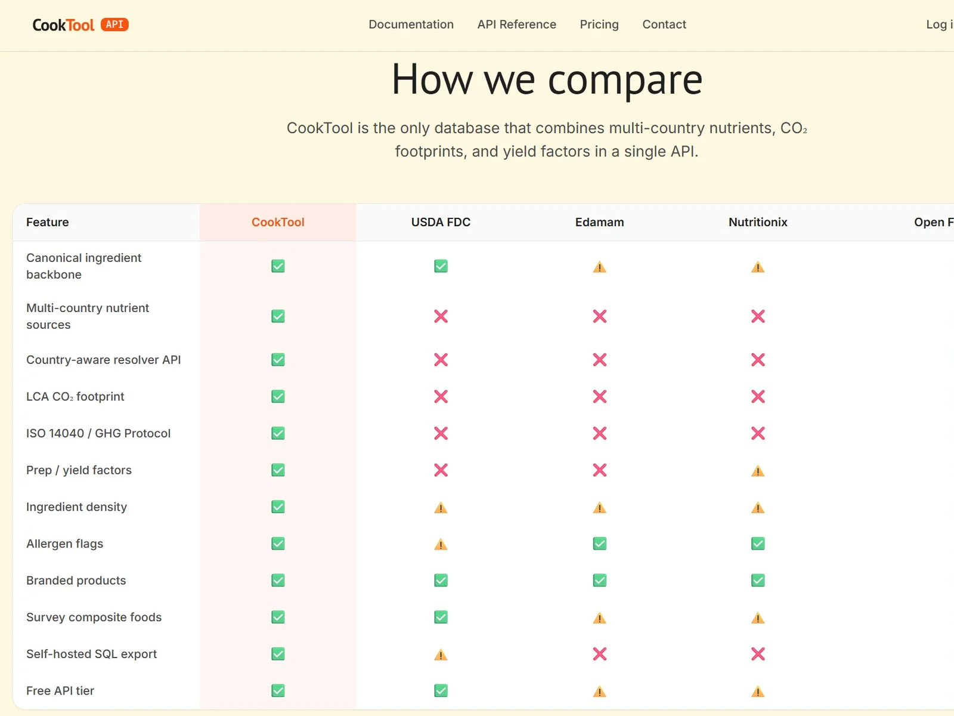Click USDA FDC warning icon for Self-hosted SQL export
The height and width of the screenshot is (716, 954).
coord(441,655)
